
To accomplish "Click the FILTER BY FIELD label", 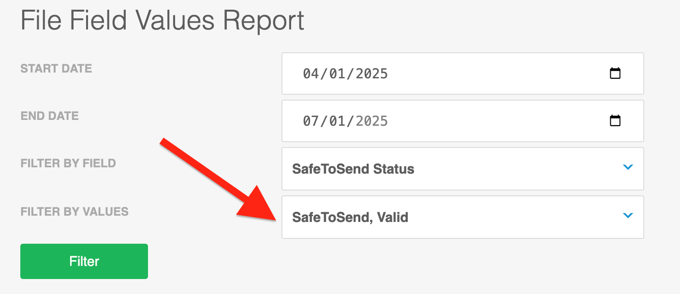I will tap(68, 163).
